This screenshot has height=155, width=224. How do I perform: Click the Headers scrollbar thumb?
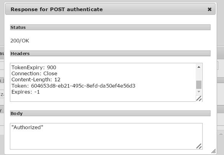pyautogui.click(x=199, y=85)
